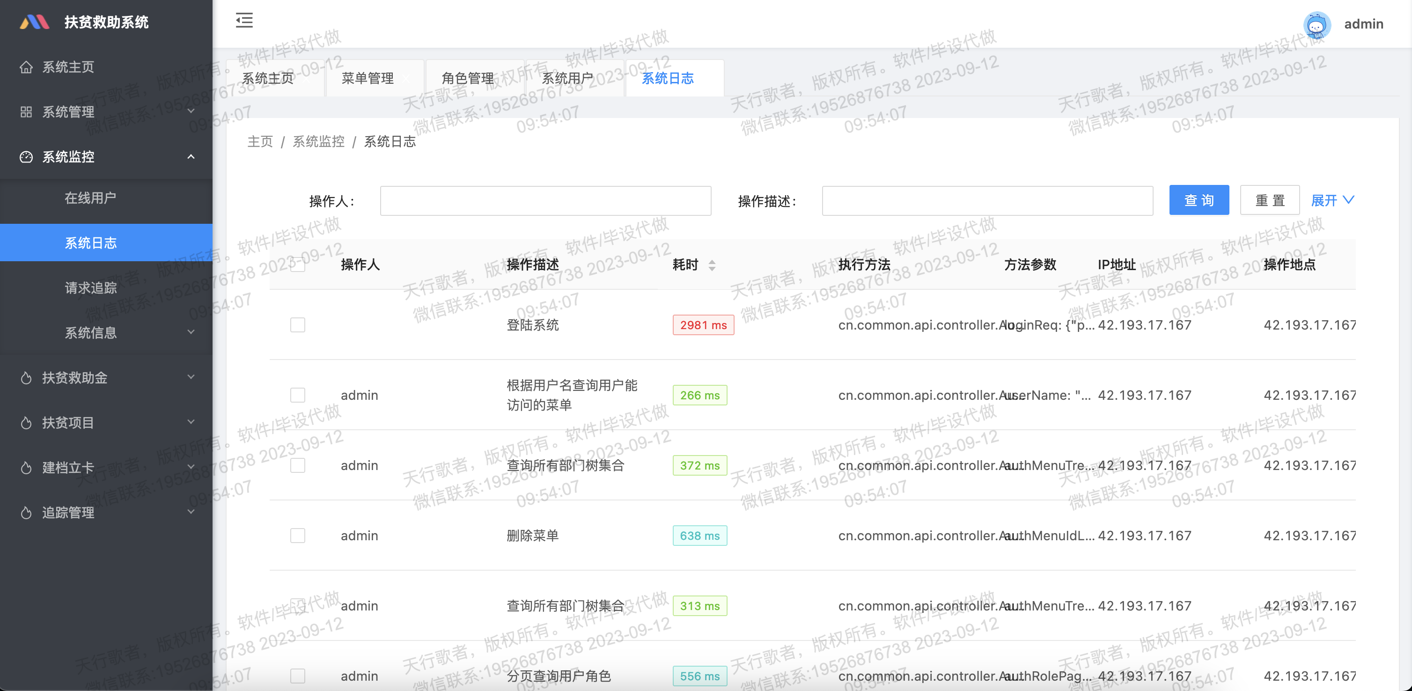1412x691 pixels.
Task: Check the 登陆系统 log row checkbox
Action: (x=298, y=325)
